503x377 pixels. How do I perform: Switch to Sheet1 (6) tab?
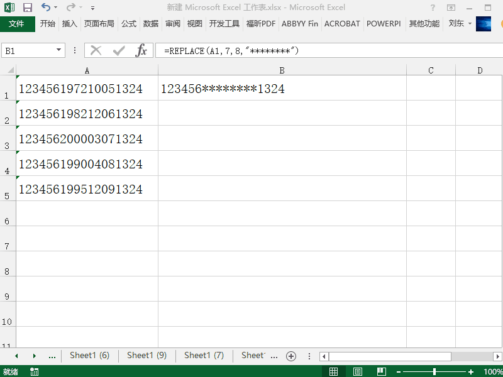[89, 356]
